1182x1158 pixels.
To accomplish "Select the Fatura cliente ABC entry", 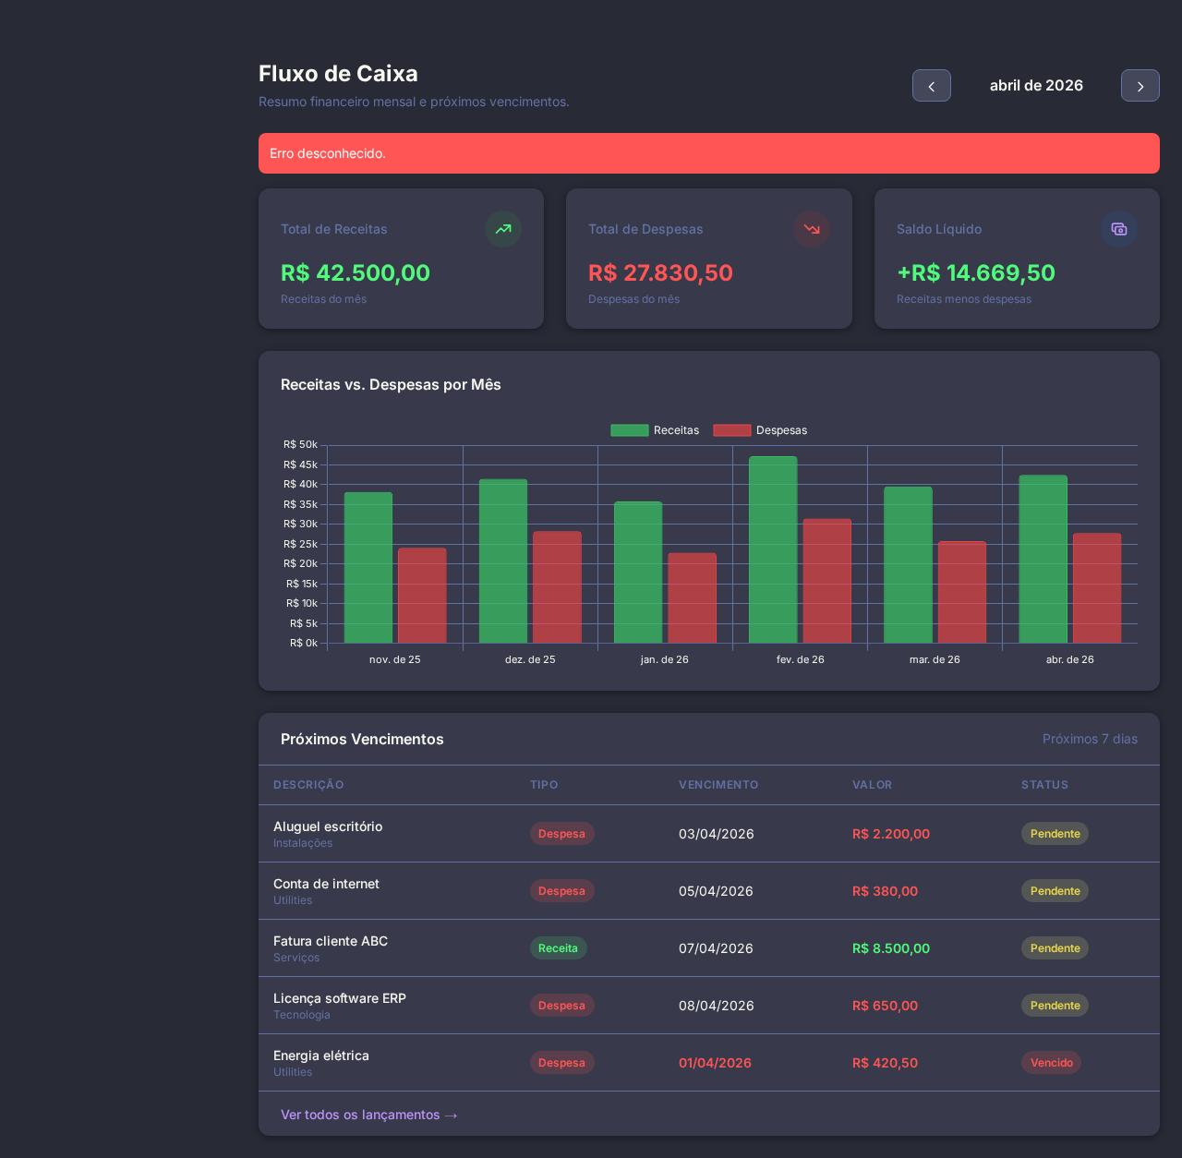I will point(331,941).
